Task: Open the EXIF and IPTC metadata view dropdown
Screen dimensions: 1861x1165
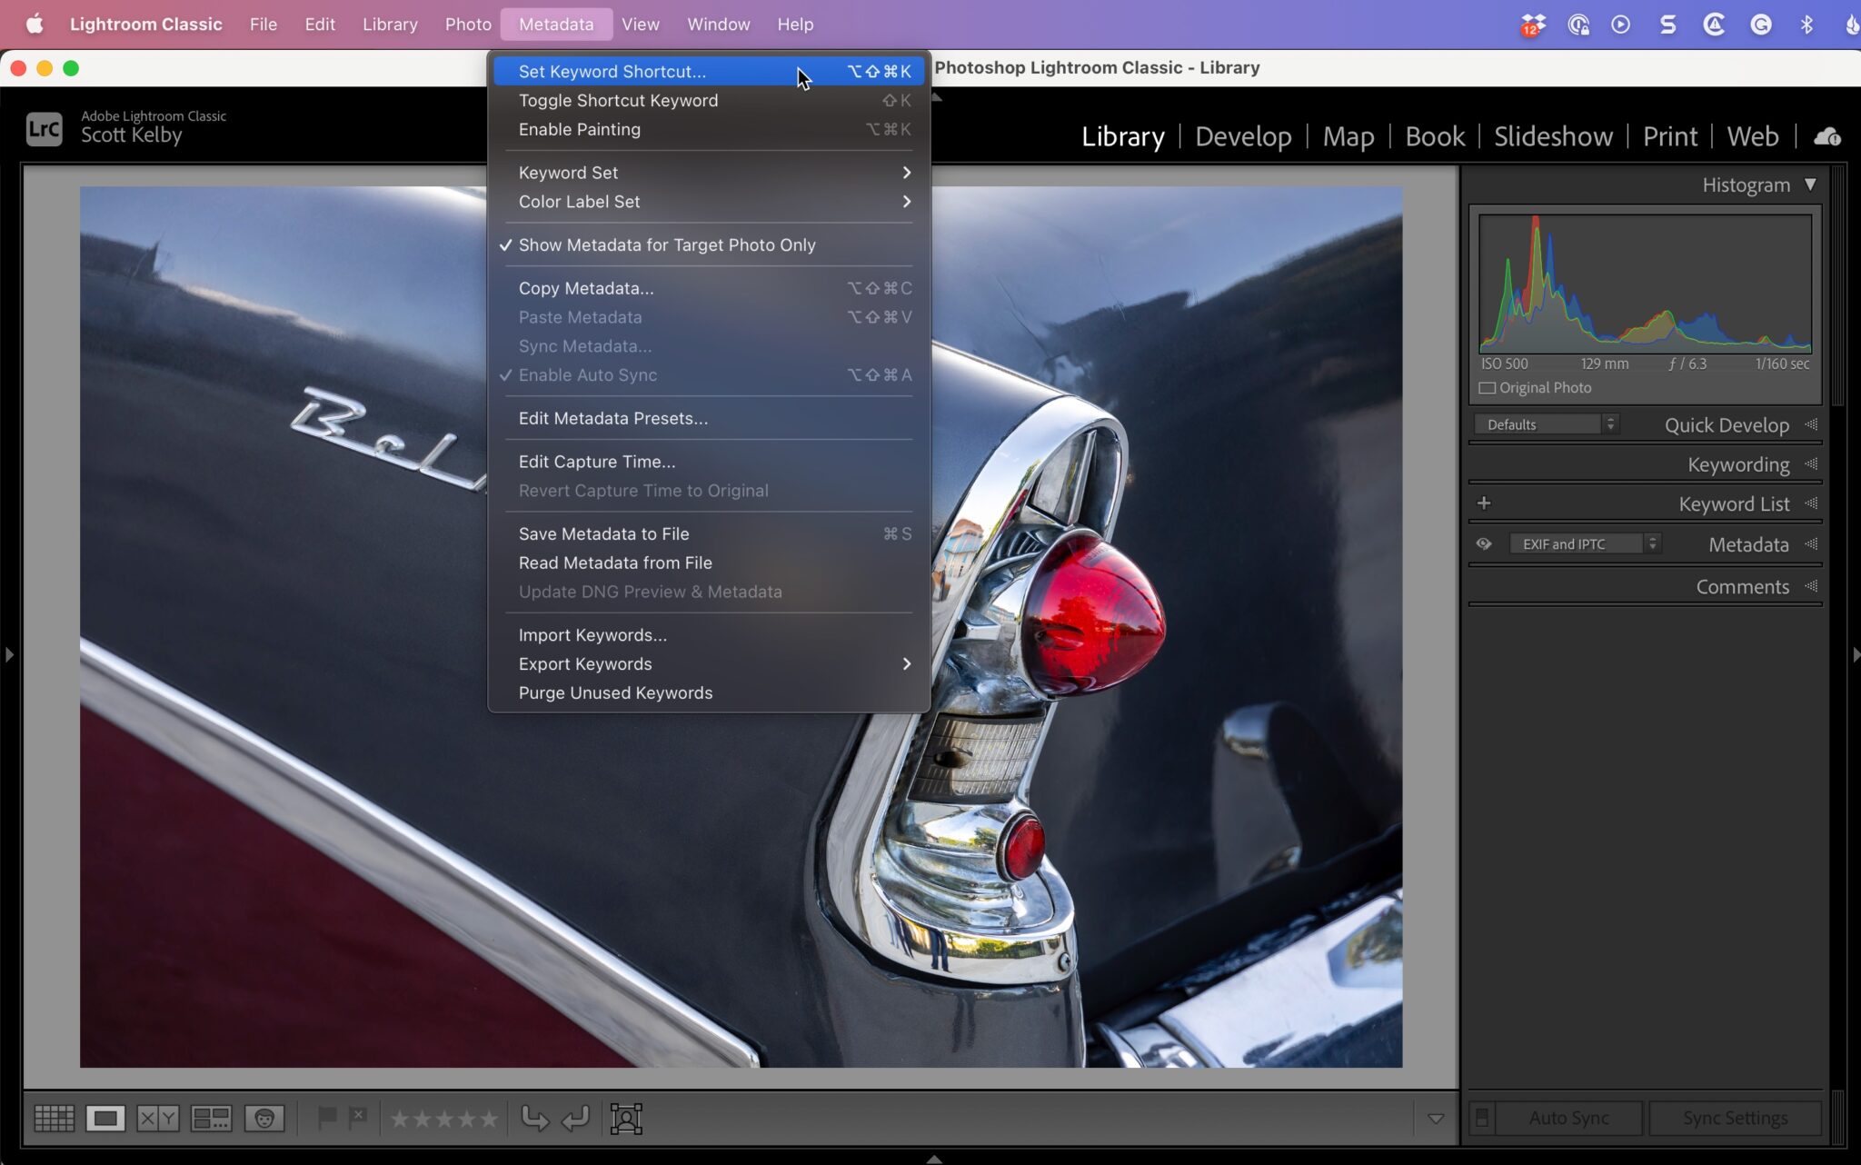Action: pos(1583,543)
